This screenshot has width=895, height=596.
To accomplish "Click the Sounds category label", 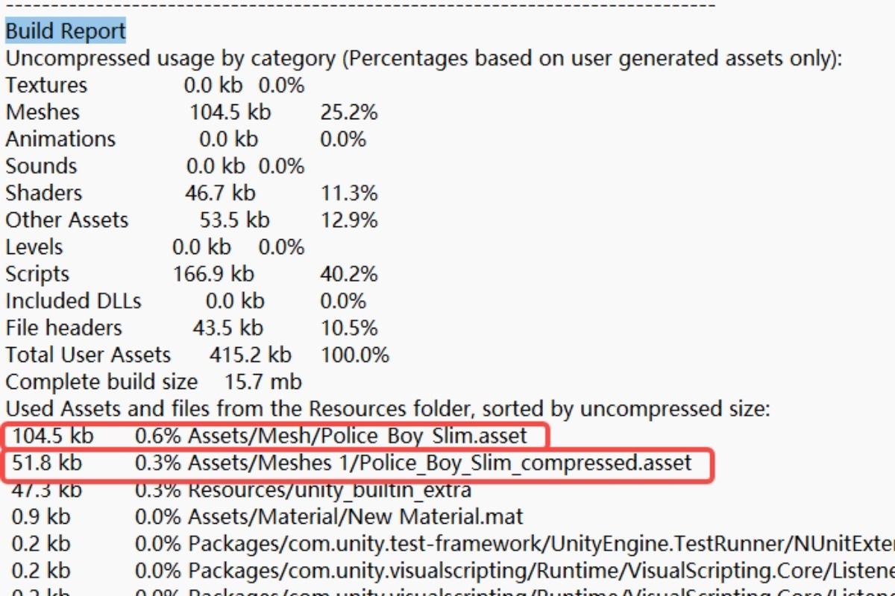I will pyautogui.click(x=41, y=166).
